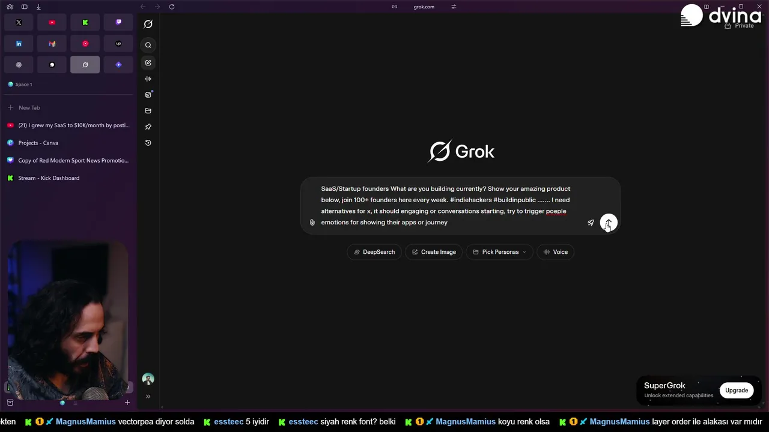
Task: Go forward with the forward arrow
Action: tap(157, 7)
